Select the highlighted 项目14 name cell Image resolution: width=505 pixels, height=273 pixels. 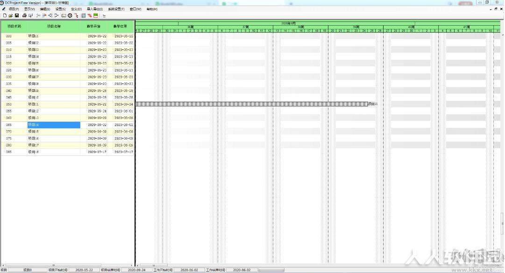pyautogui.click(x=54, y=125)
